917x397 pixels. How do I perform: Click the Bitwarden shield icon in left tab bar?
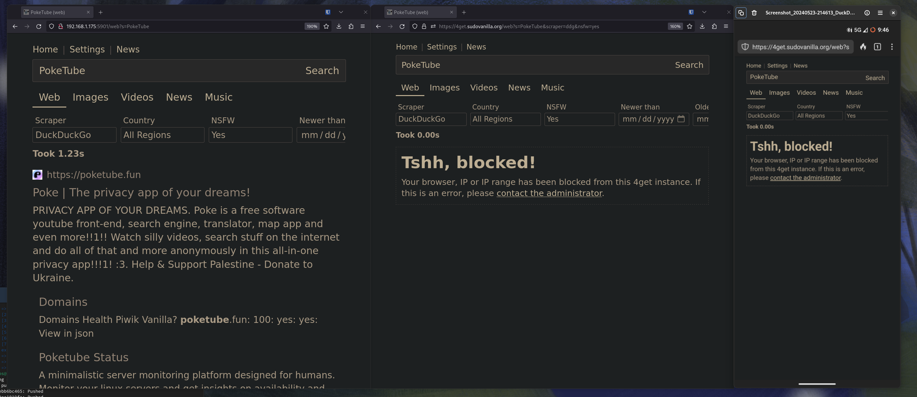point(328,12)
